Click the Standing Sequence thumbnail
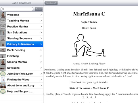 (3, 38)
